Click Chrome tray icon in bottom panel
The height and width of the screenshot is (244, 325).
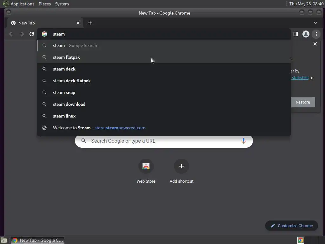301,240
